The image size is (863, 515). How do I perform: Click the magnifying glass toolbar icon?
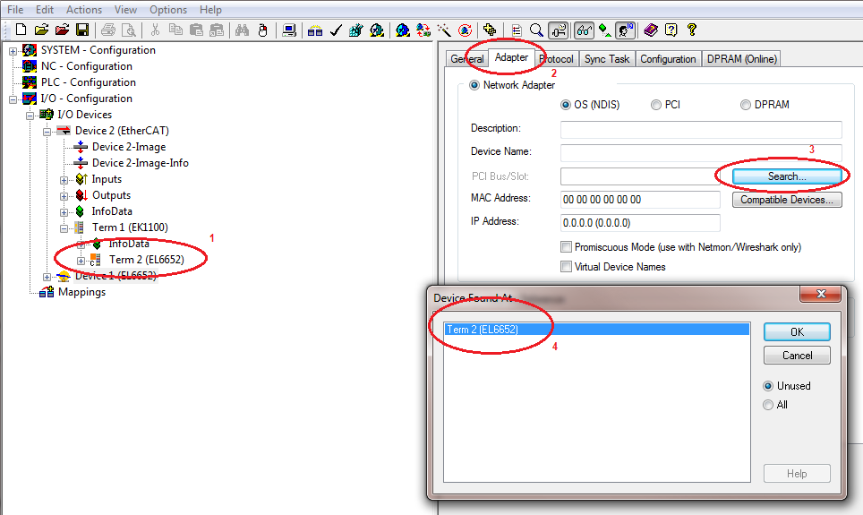[x=536, y=30]
